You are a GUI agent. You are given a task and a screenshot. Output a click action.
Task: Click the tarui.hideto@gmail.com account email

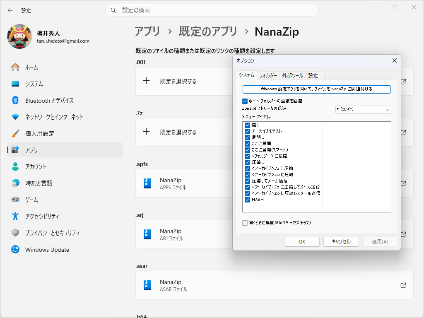63,41
